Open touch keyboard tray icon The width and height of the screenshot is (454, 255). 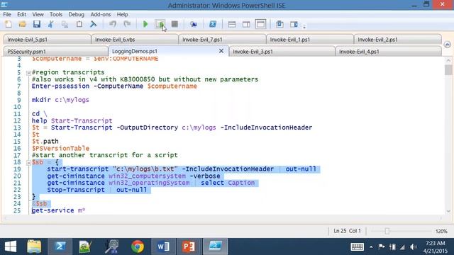[357, 246]
